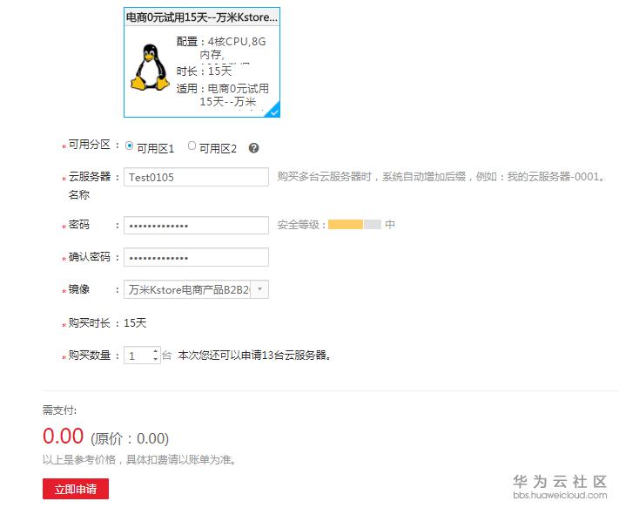Open the availability zone help question icon
The width and height of the screenshot is (619, 508).
click(x=254, y=148)
